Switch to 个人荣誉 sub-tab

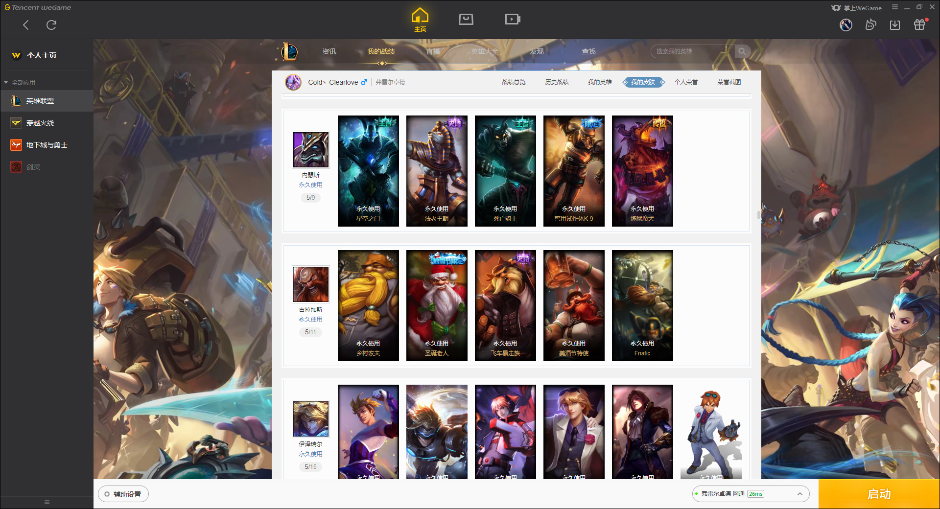coord(686,82)
